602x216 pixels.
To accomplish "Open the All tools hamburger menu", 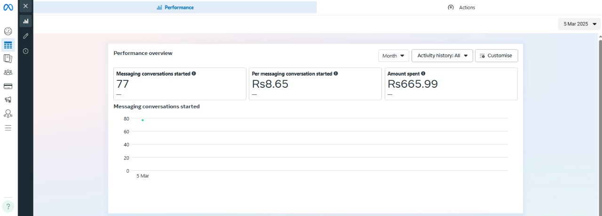I will [x=8, y=128].
